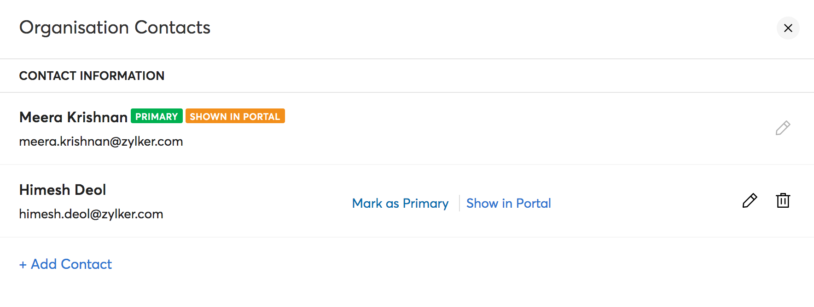Click the green PRIMARY badge
Viewport: 814px width, 307px height.
tap(157, 116)
